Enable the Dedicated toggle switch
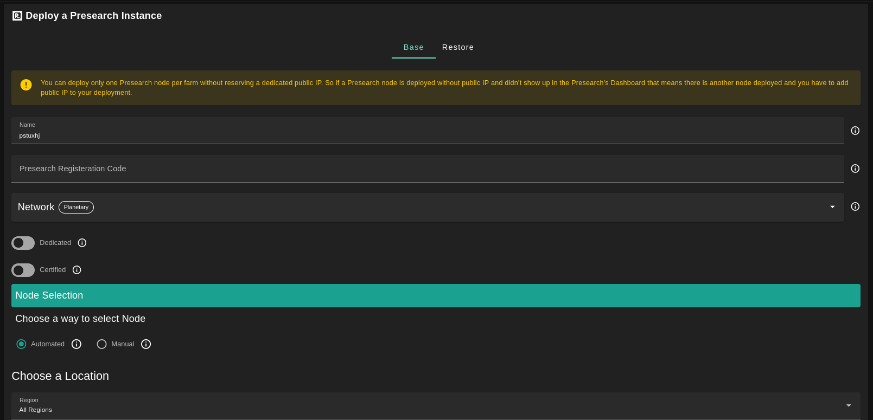 (x=23, y=243)
